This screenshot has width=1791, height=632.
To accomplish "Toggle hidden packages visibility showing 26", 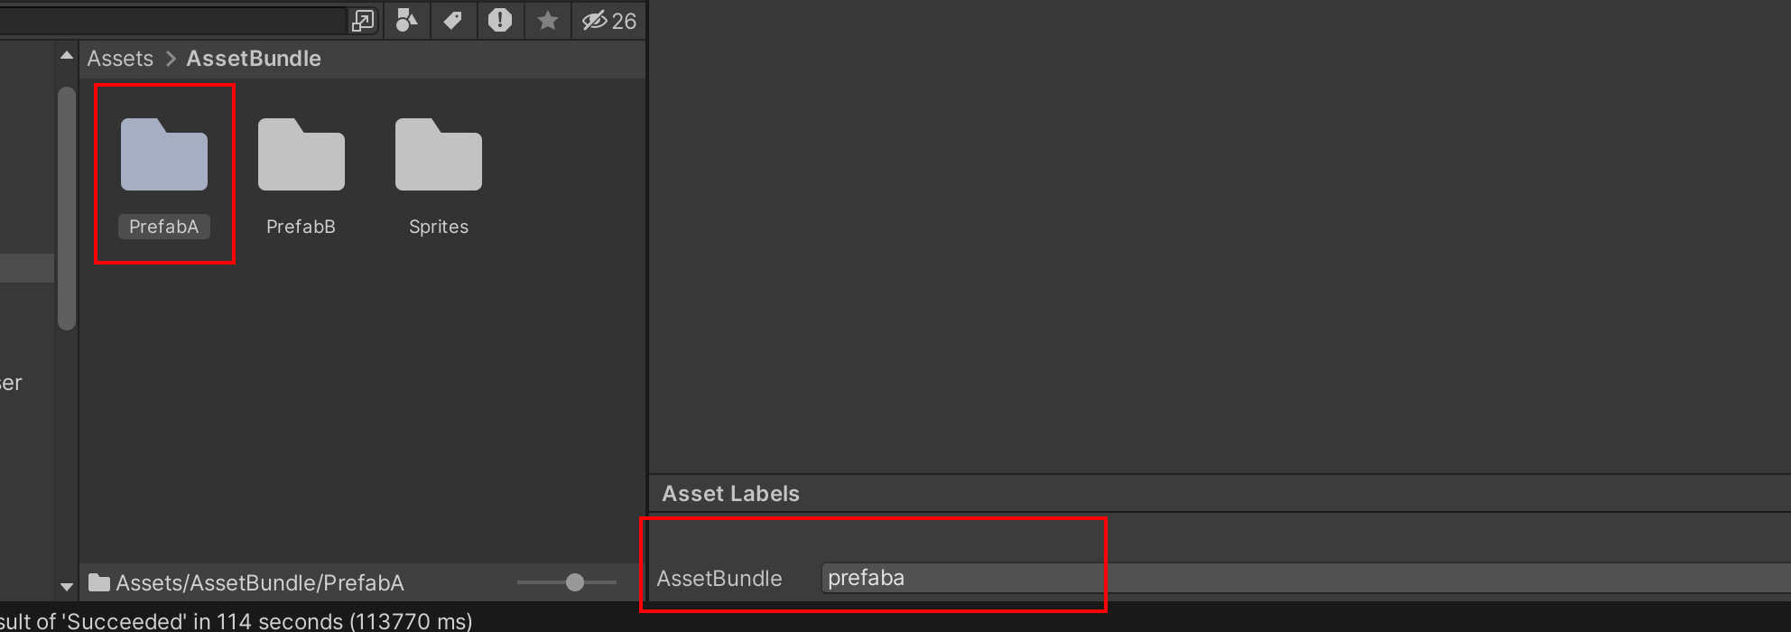I will point(609,21).
